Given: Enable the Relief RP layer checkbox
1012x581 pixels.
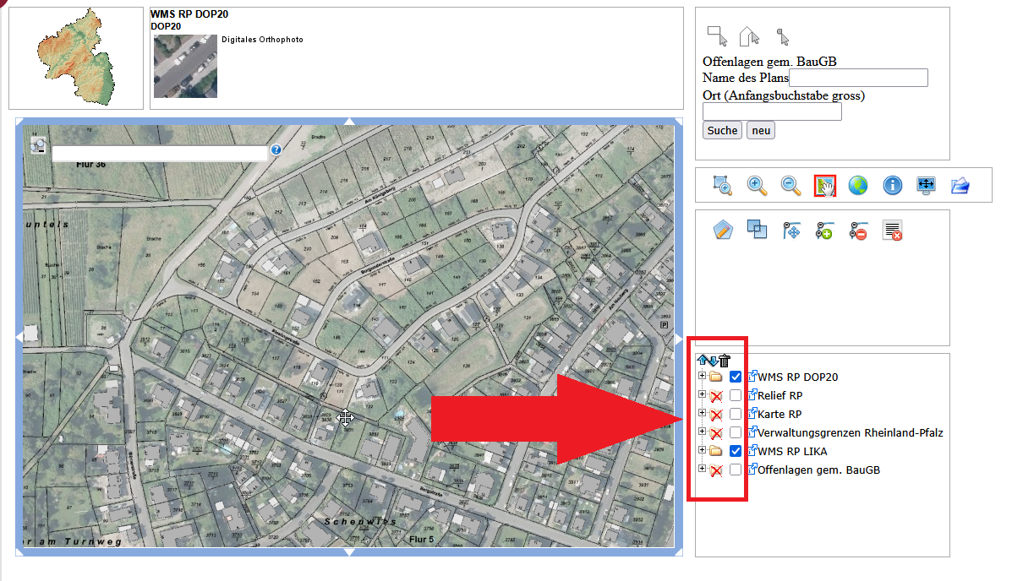Looking at the screenshot, I should click(x=736, y=395).
